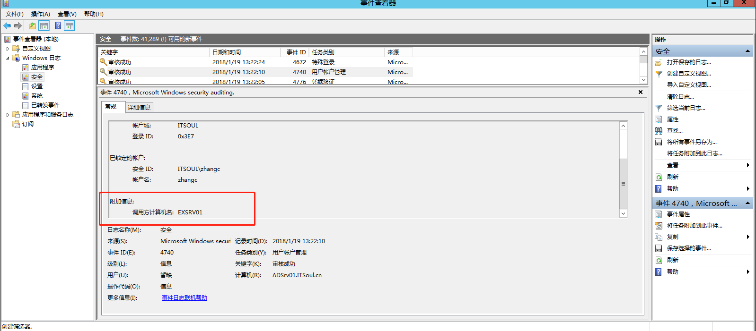Sort by 事件 ID column header

(295, 52)
